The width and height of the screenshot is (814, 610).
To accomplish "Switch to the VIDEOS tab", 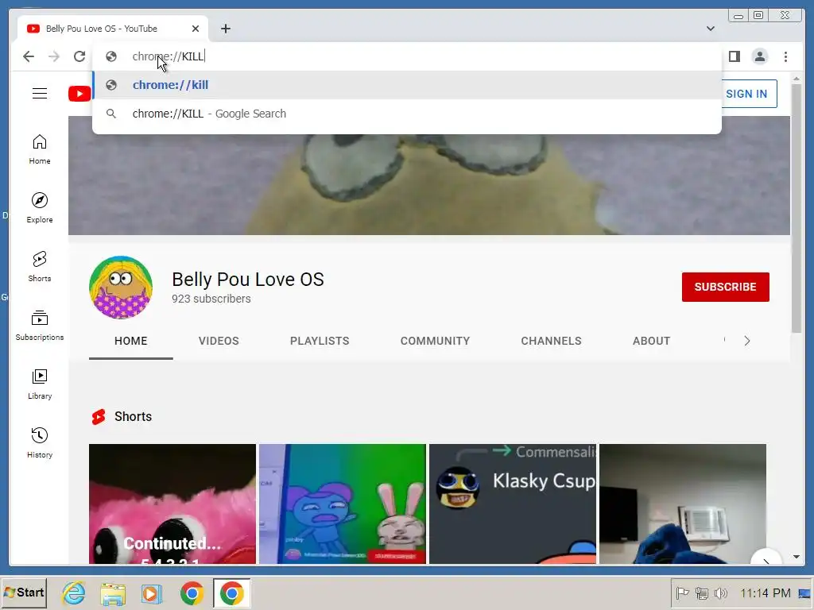I will pyautogui.click(x=219, y=341).
